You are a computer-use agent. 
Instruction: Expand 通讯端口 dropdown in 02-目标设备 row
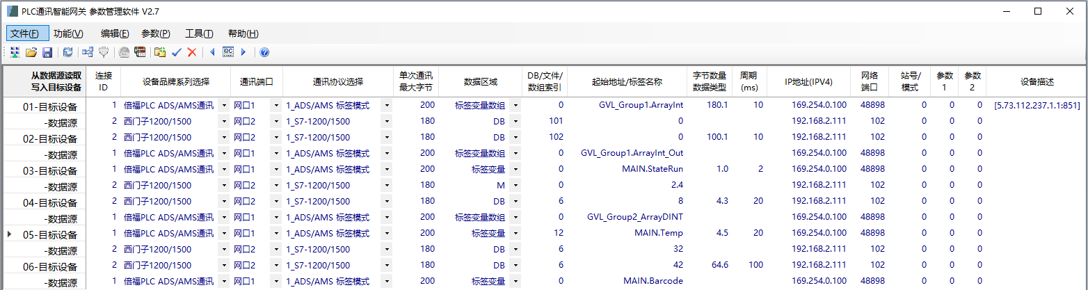tap(275, 138)
